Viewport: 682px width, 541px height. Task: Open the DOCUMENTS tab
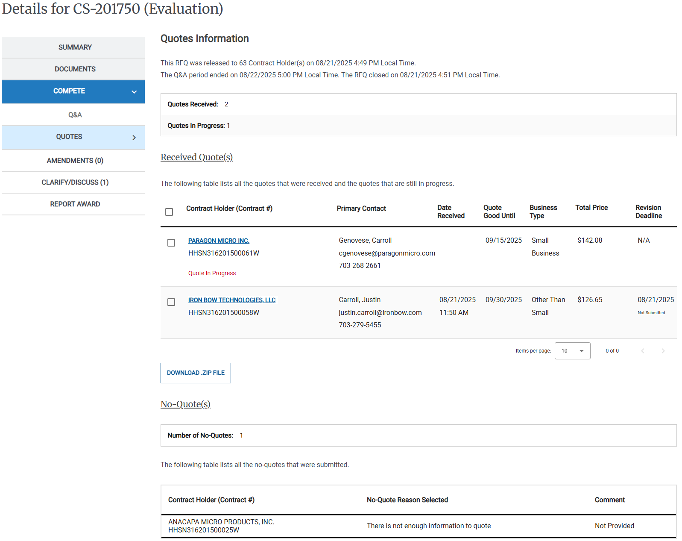pyautogui.click(x=75, y=69)
